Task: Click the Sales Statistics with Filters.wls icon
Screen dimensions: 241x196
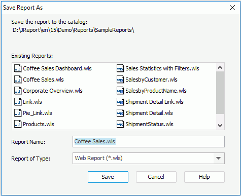Action: tap(120, 68)
